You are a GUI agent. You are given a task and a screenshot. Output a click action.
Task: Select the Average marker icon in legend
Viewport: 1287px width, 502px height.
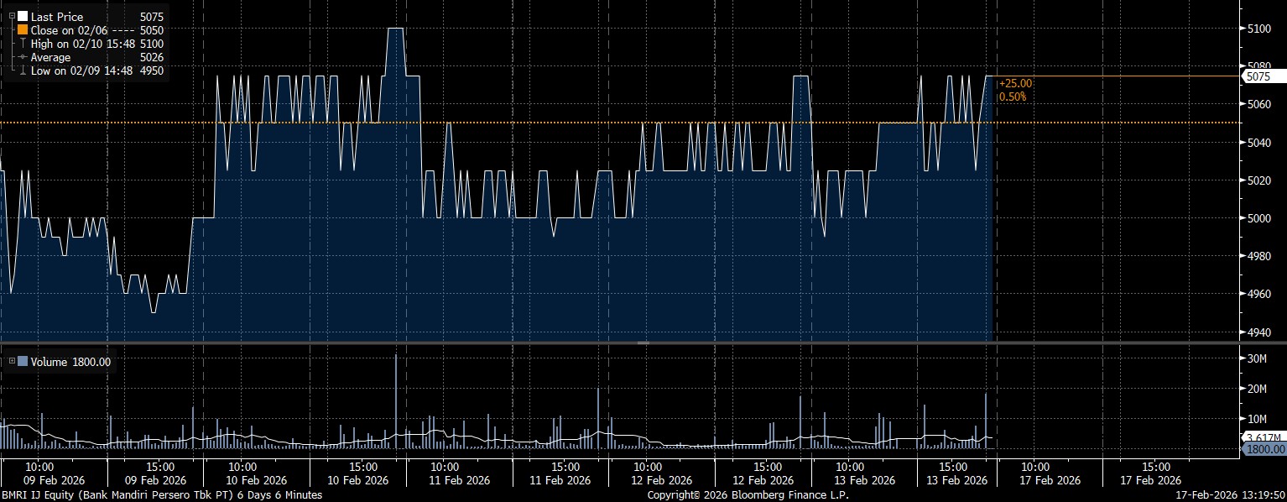point(23,57)
